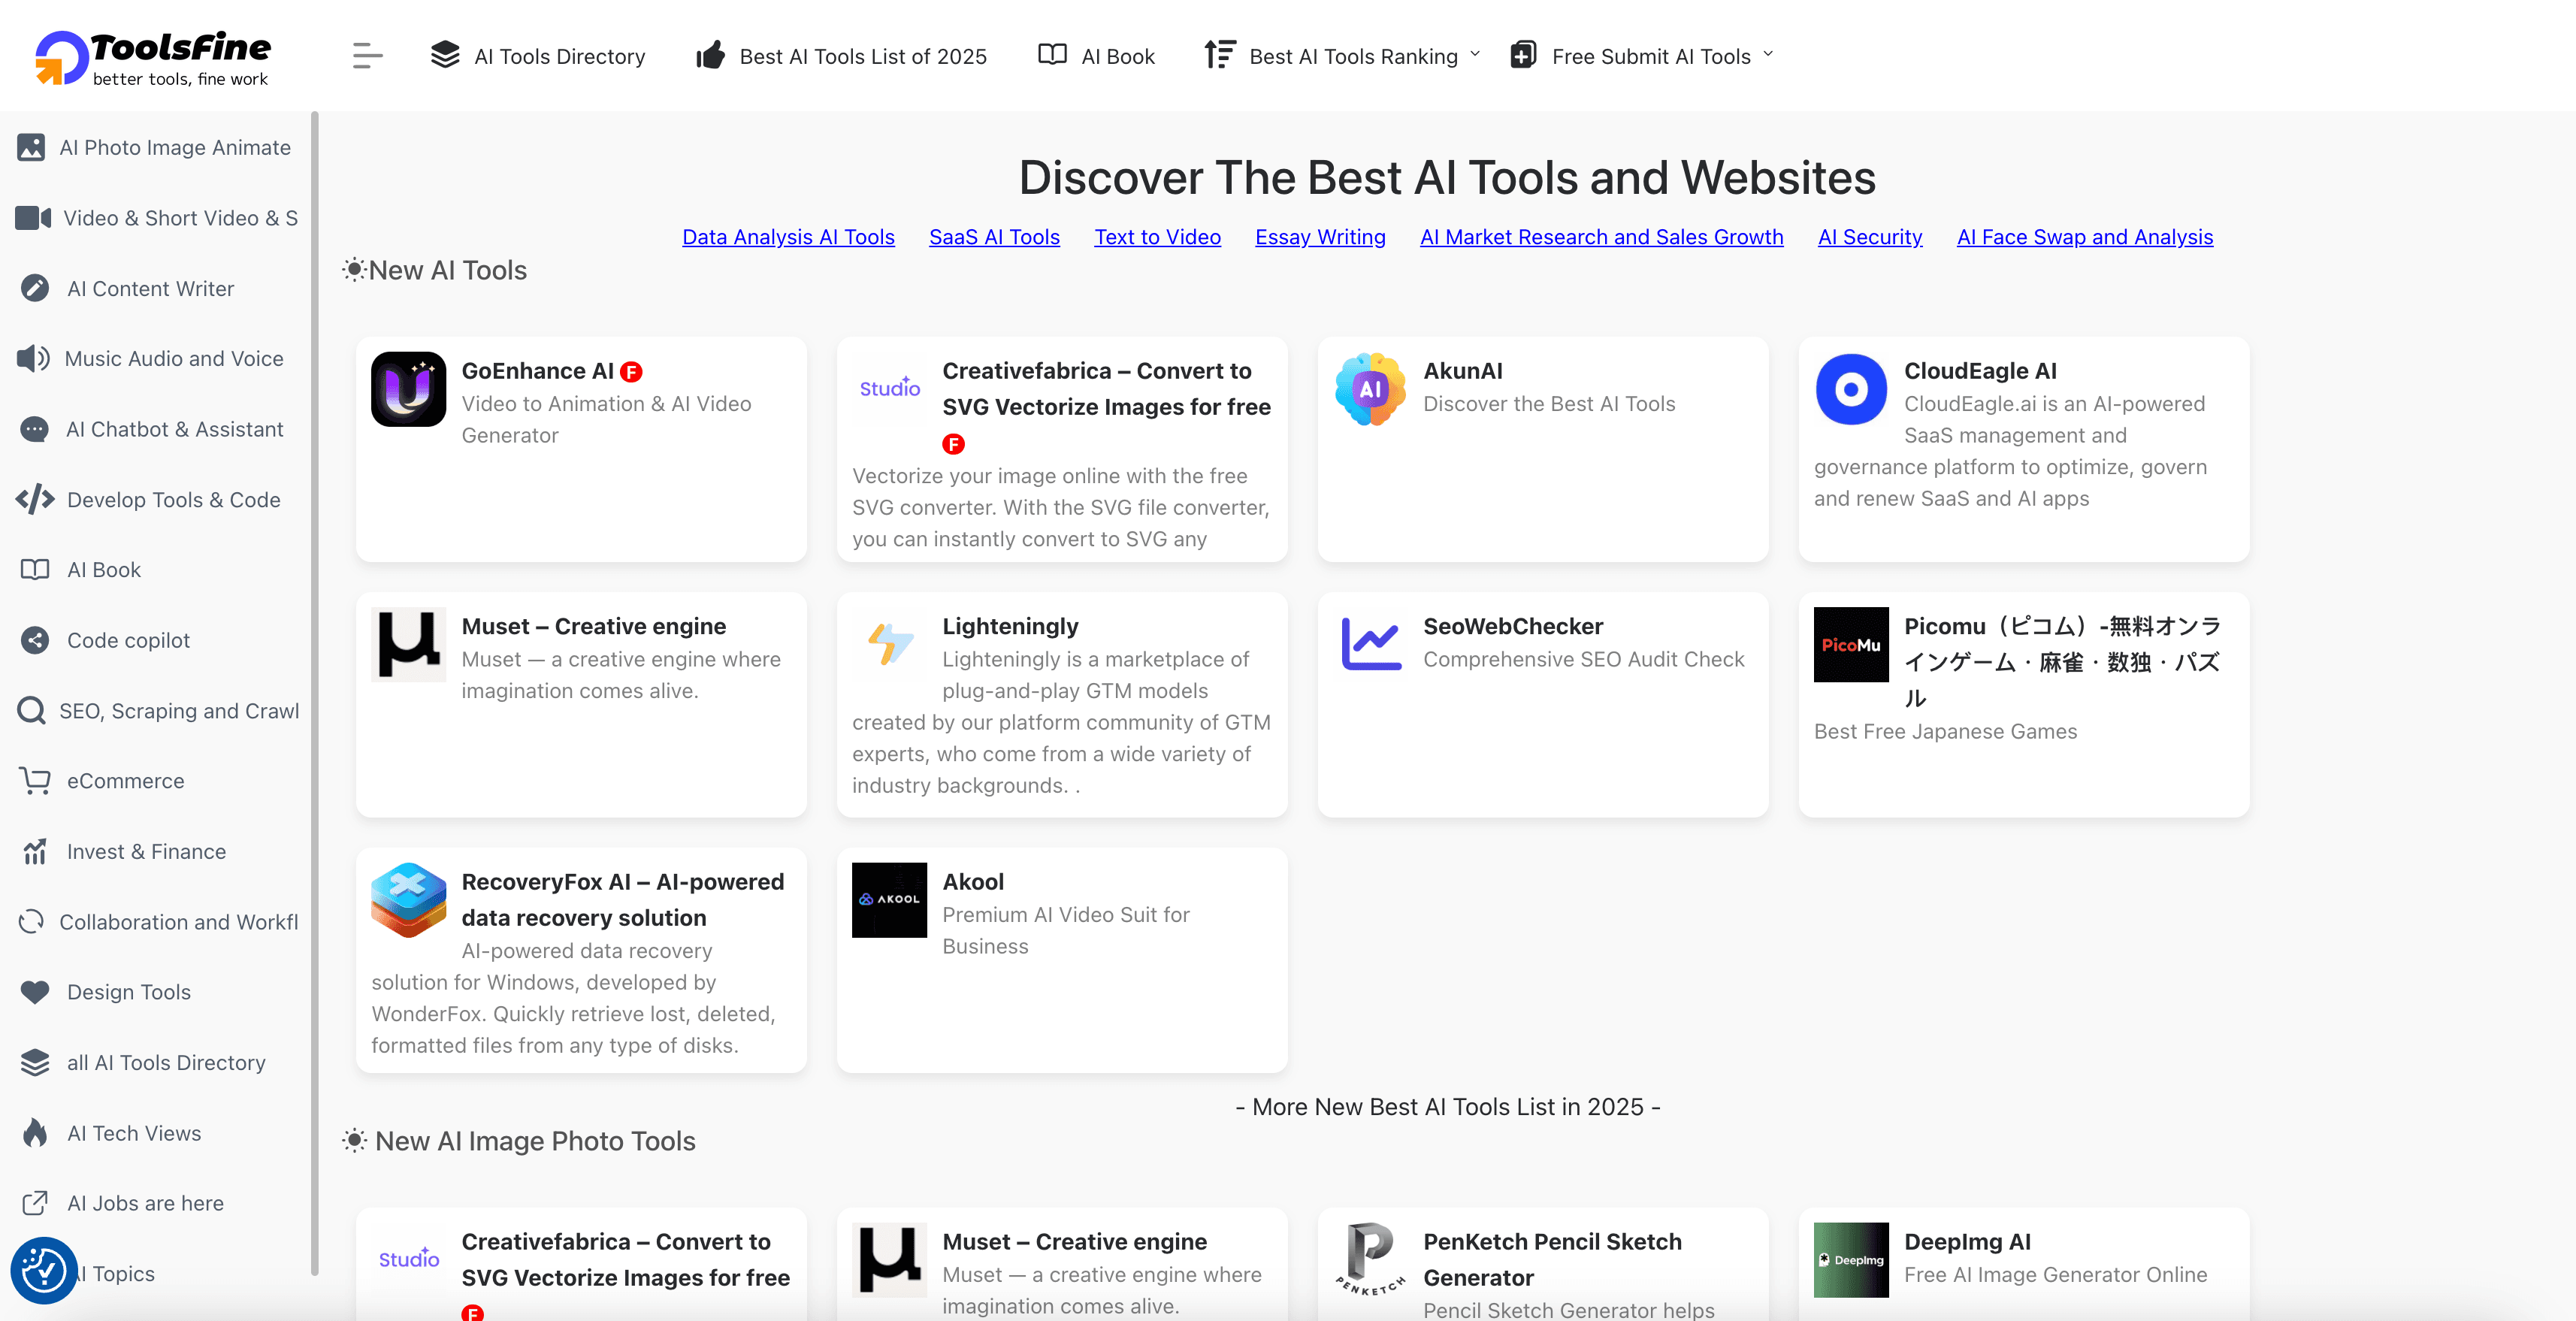2576x1321 pixels.
Task: Click the RecoveryFox AI logo
Action: (x=408, y=900)
